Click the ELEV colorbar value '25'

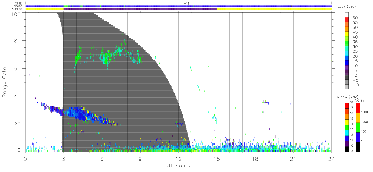coord(355,51)
